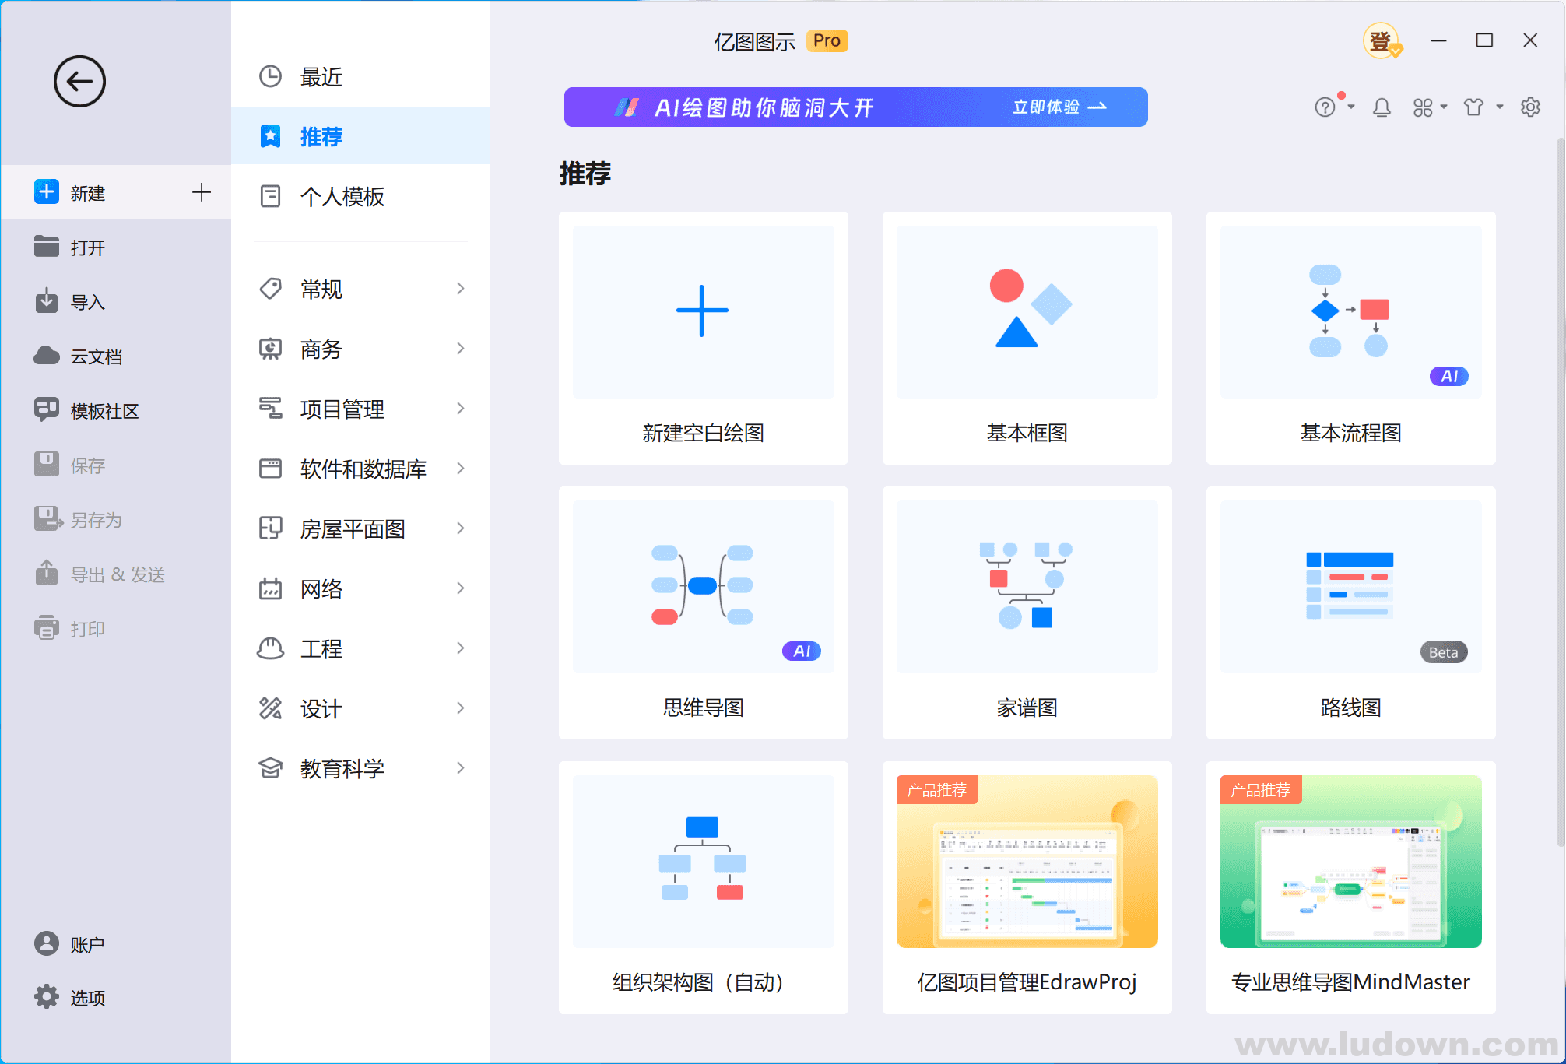
Task: Click the 商务 presentation icon
Action: (270, 349)
